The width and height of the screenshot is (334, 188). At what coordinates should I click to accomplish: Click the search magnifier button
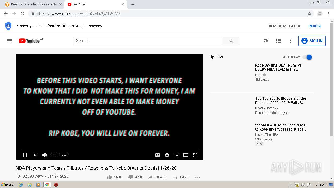click(x=231, y=41)
